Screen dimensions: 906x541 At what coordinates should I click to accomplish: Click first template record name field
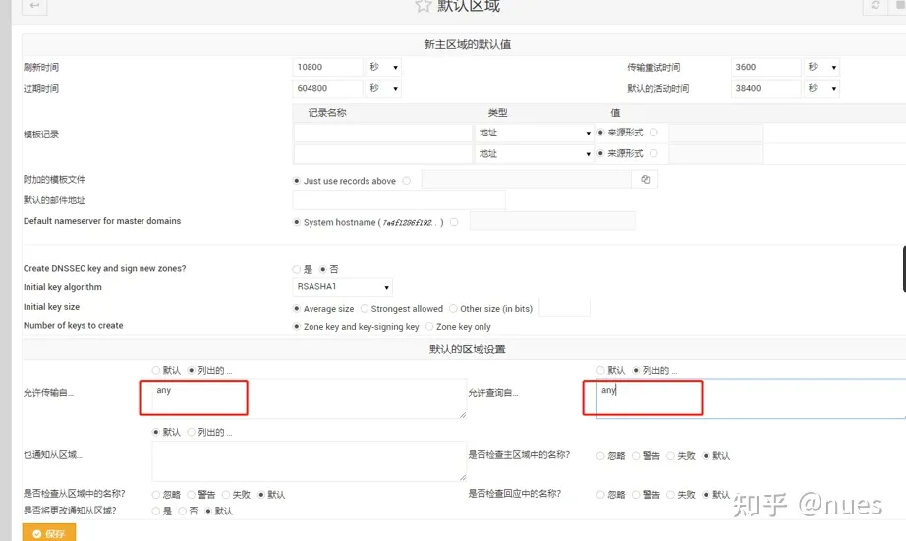coord(383,133)
